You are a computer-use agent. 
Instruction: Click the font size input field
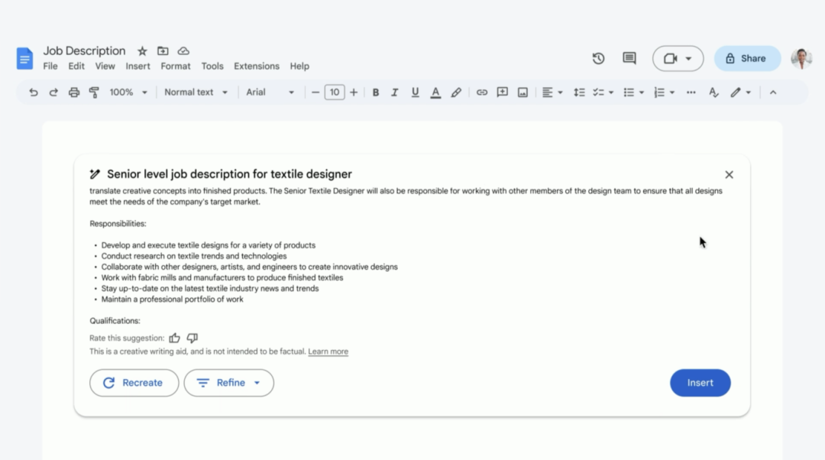tap(334, 92)
